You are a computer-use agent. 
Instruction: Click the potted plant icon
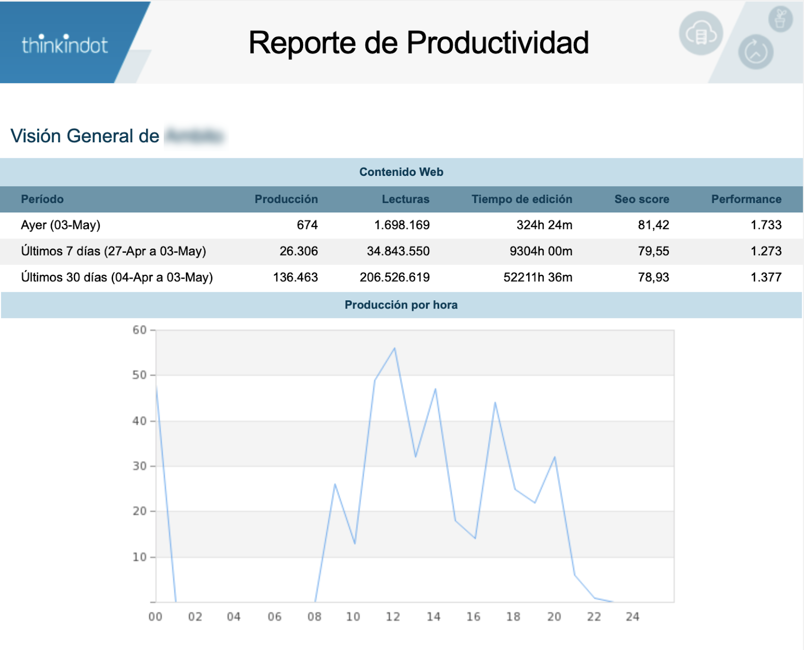tap(780, 20)
